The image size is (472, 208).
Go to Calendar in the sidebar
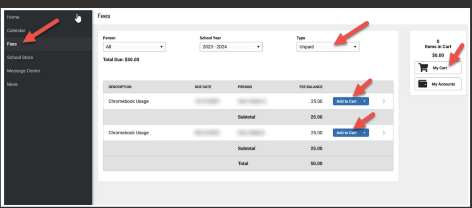tap(16, 31)
